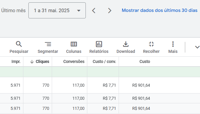This screenshot has height=114, width=200.
Task: Open the date range dropdown 1 a 31 mai. 2025
Action: click(57, 10)
